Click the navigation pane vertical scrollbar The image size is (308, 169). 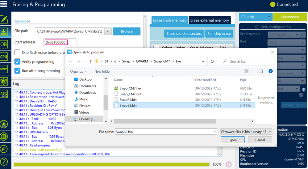click(x=106, y=102)
